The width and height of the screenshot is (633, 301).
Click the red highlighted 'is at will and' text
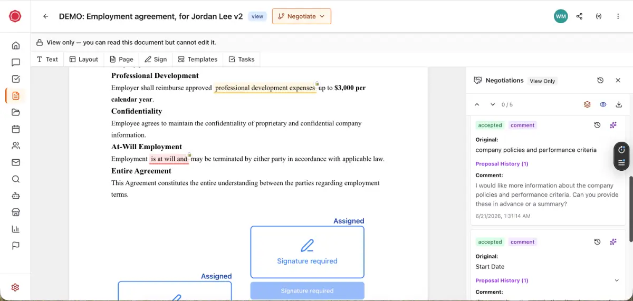(x=169, y=159)
